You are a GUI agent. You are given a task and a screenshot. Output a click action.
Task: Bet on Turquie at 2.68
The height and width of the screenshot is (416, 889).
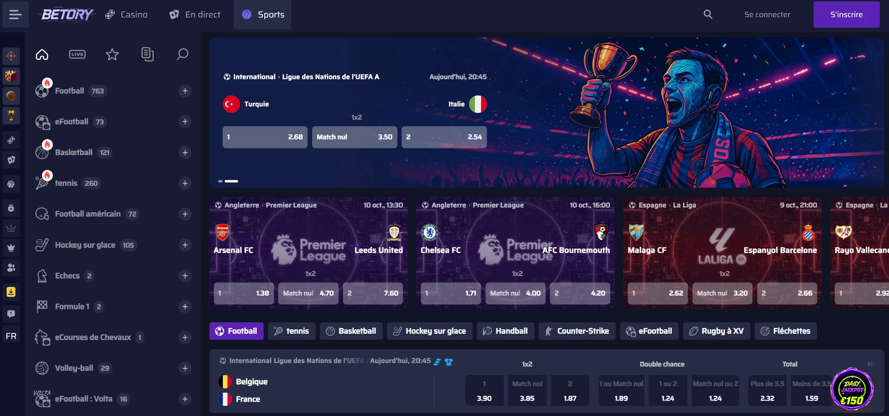pos(265,137)
